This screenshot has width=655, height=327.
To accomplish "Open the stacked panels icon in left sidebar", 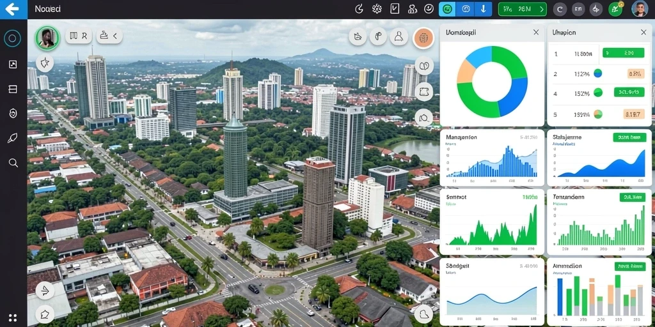I will pyautogui.click(x=13, y=89).
